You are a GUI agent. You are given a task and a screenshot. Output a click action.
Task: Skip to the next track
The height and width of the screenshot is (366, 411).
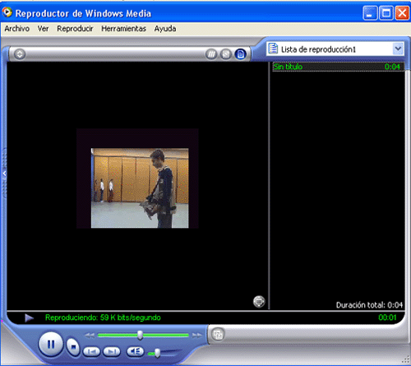[112, 351]
